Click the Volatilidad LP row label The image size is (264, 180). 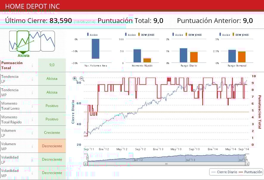coord(10,160)
